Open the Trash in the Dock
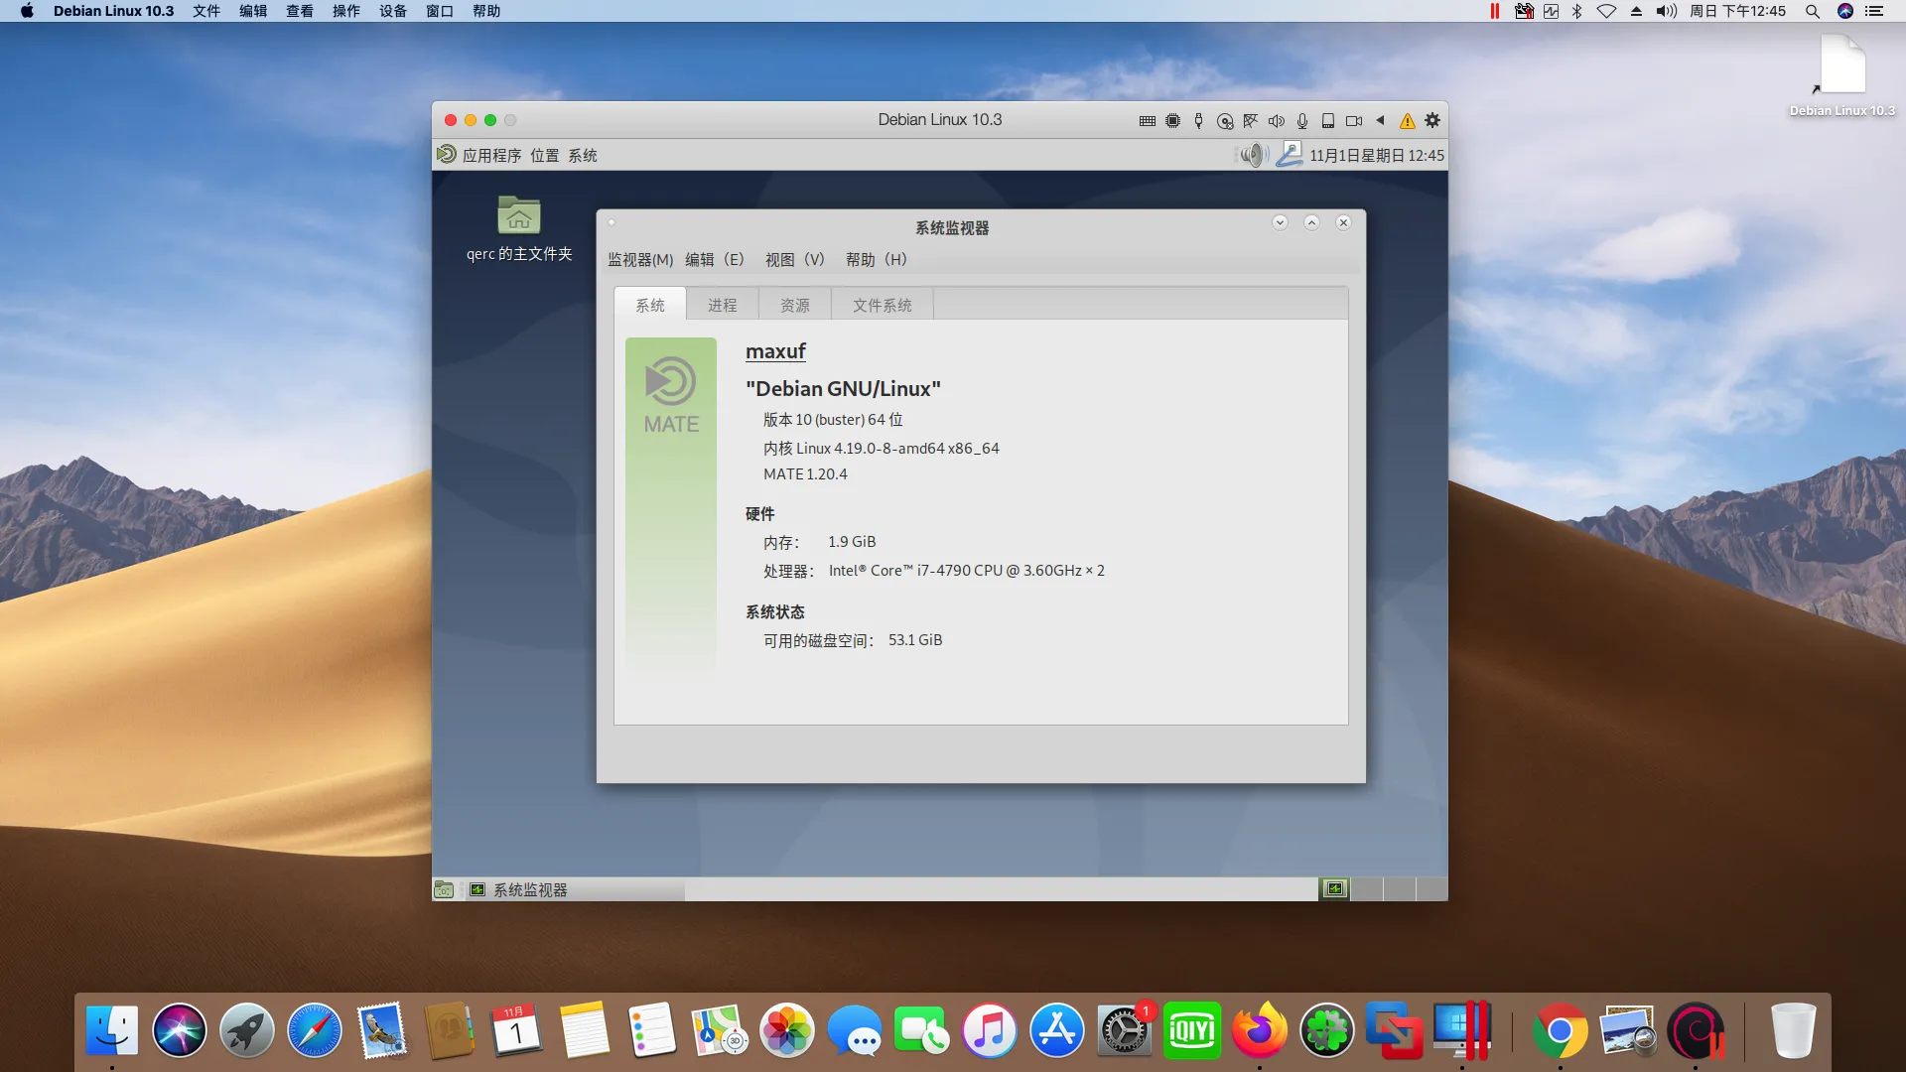Image resolution: width=1906 pixels, height=1072 pixels. click(1793, 1030)
